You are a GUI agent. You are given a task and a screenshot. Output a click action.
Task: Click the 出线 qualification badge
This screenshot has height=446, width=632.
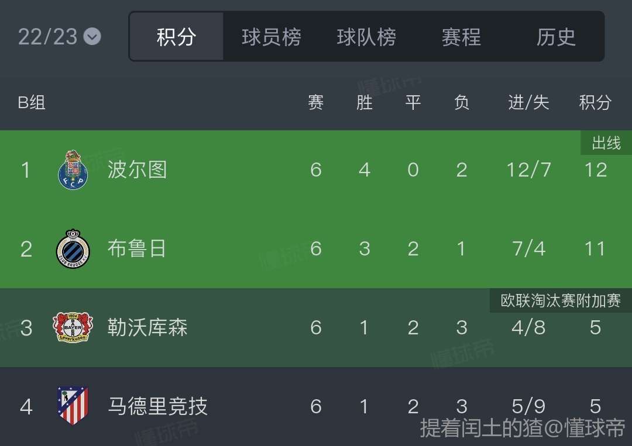click(x=606, y=143)
